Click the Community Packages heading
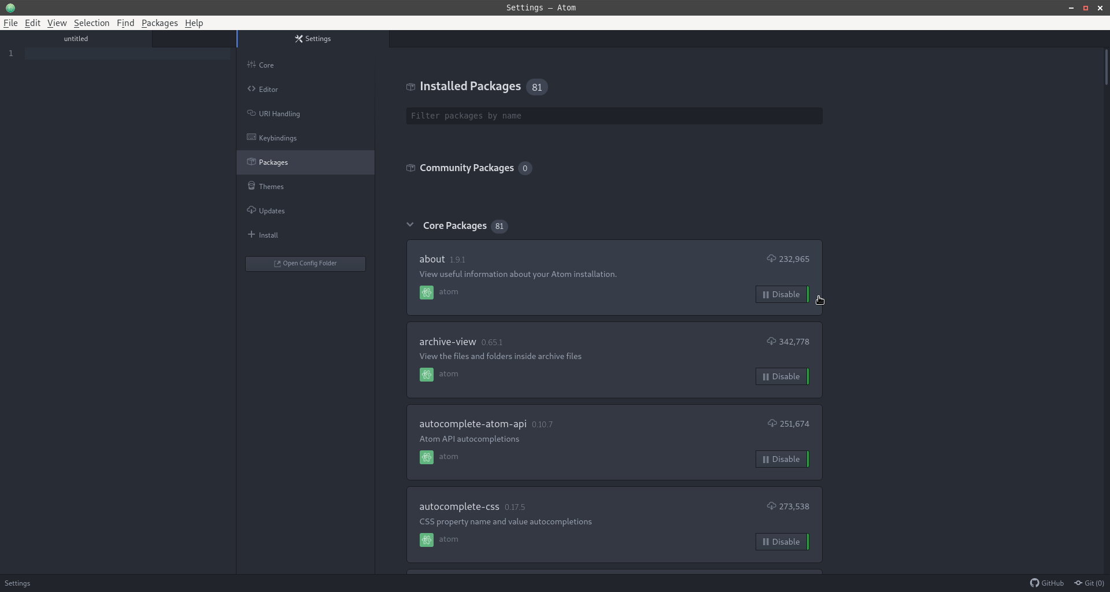 (467, 168)
